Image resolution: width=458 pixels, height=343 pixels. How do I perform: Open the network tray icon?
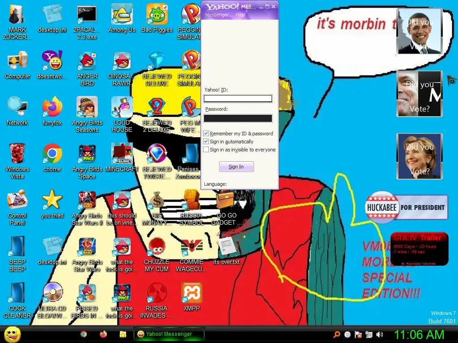tap(369, 335)
